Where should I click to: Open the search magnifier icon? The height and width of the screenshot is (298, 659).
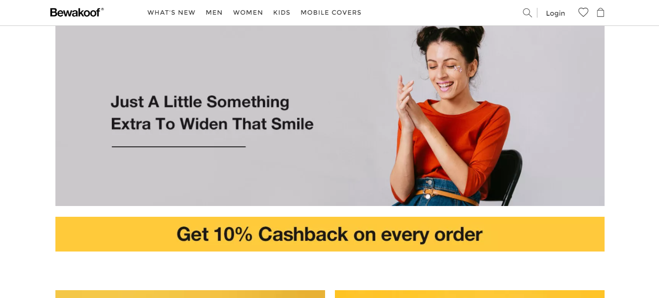click(527, 13)
